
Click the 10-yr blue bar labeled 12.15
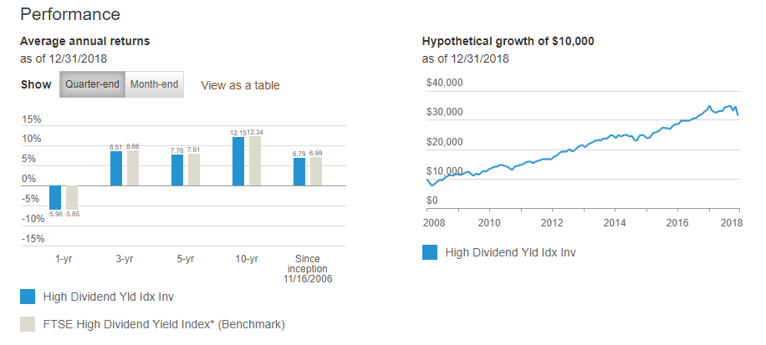click(x=238, y=161)
